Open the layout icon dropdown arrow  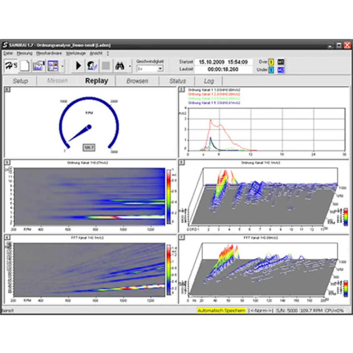coord(62,66)
